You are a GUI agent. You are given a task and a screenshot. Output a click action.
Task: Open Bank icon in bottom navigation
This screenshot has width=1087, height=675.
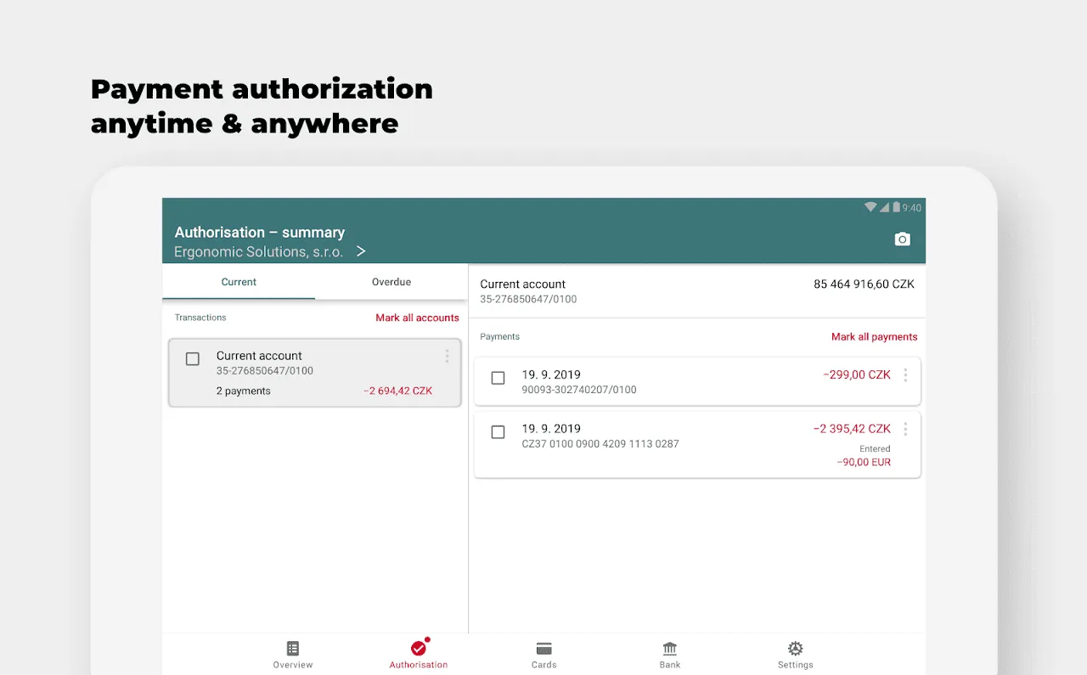[670, 649]
